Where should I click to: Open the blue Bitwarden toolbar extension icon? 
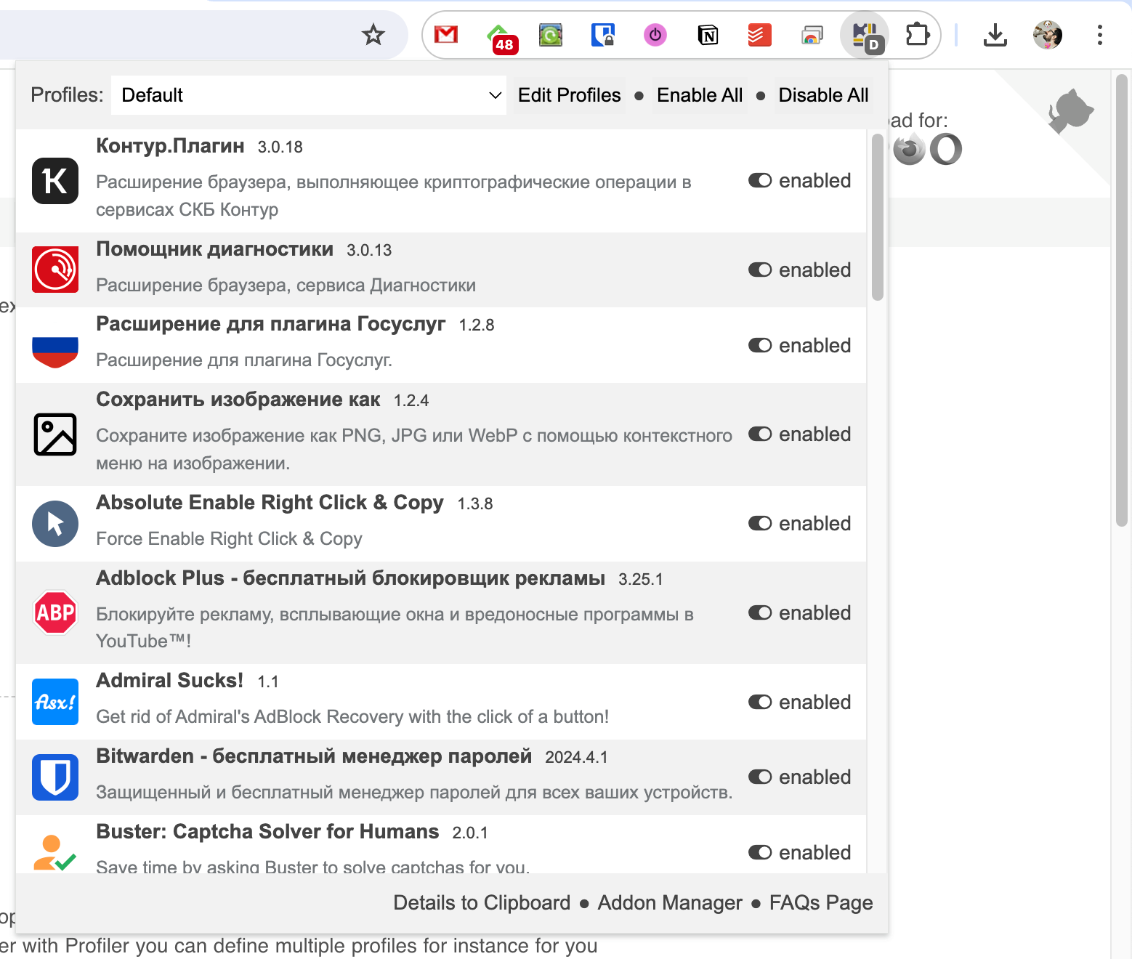tap(603, 34)
